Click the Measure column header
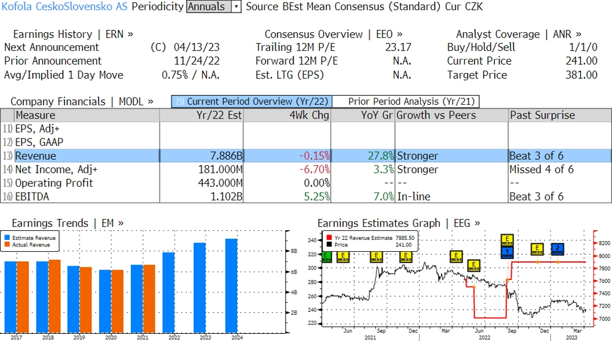 [x=87, y=115]
